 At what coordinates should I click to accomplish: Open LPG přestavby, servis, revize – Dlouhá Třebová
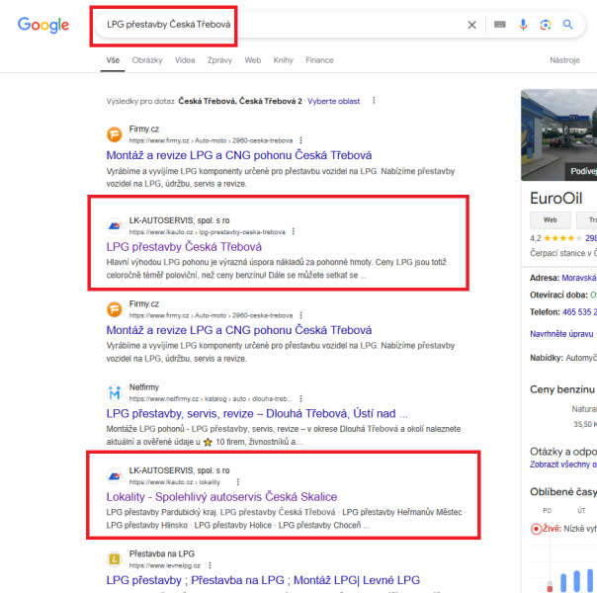point(257,413)
